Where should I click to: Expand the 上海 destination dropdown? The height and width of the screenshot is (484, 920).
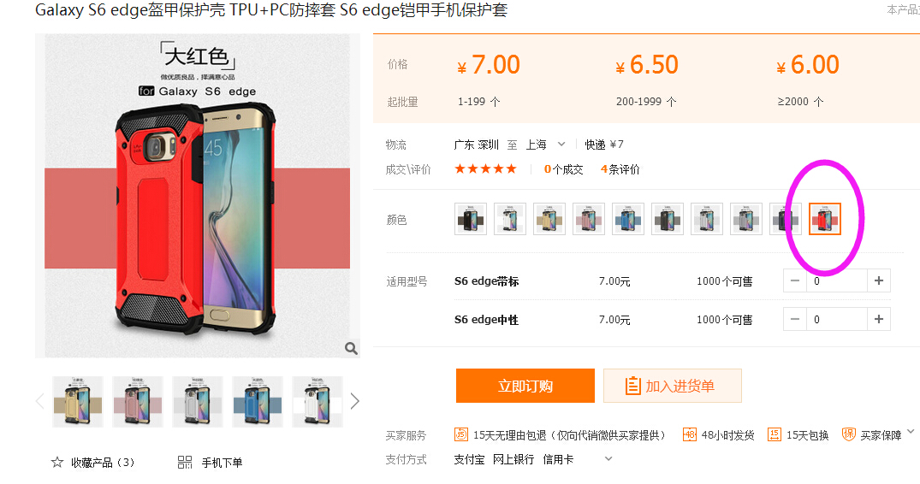pyautogui.click(x=561, y=145)
